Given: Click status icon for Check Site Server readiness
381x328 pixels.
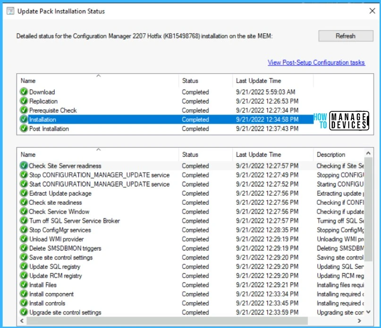Looking at the screenshot, I should 24,166.
